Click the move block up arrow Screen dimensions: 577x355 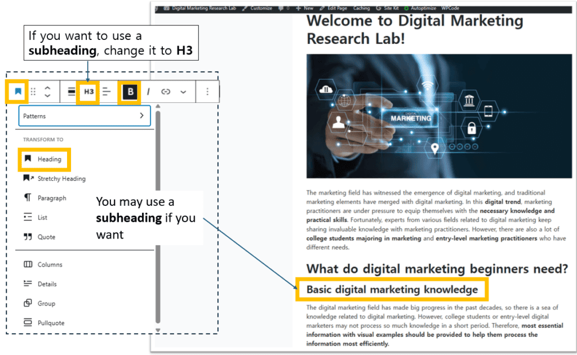click(x=48, y=88)
